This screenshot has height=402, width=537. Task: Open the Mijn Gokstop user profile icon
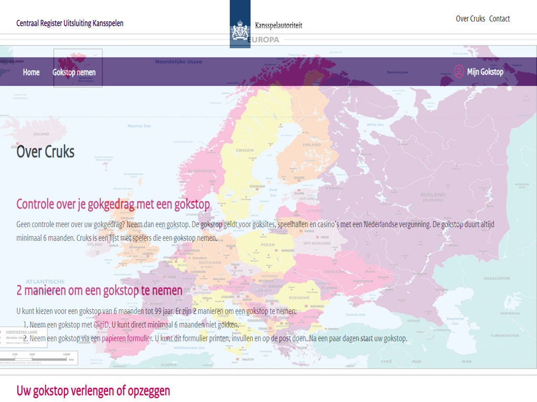(x=459, y=72)
